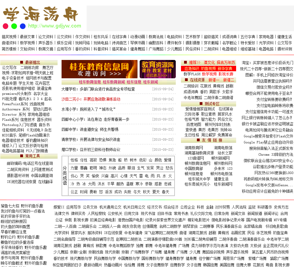
Task: Open 择吉万年历 in the recommended header
Action: [226, 62]
